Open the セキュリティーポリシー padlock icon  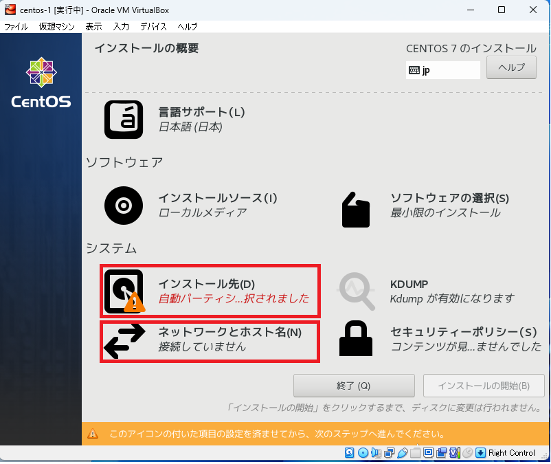tap(356, 338)
